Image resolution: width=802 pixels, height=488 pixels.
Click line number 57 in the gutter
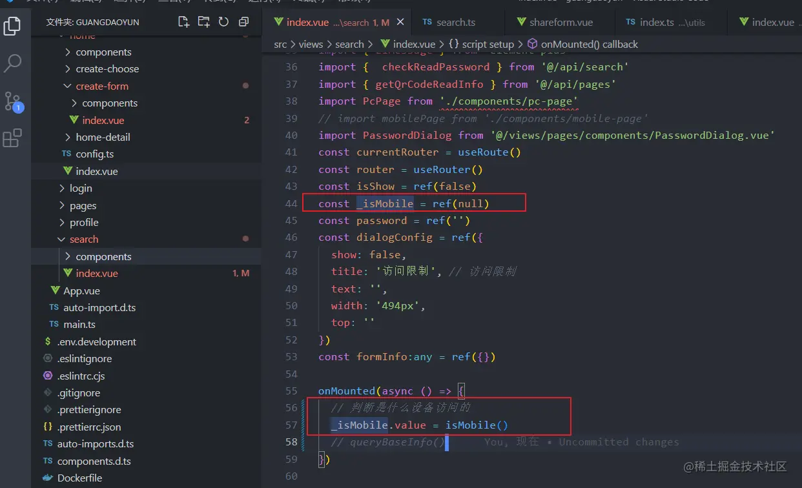291,425
